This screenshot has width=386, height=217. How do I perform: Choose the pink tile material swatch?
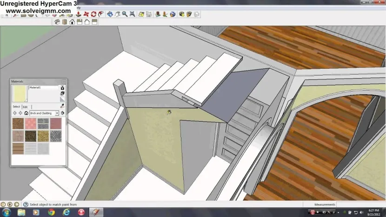pyautogui.click(x=30, y=124)
